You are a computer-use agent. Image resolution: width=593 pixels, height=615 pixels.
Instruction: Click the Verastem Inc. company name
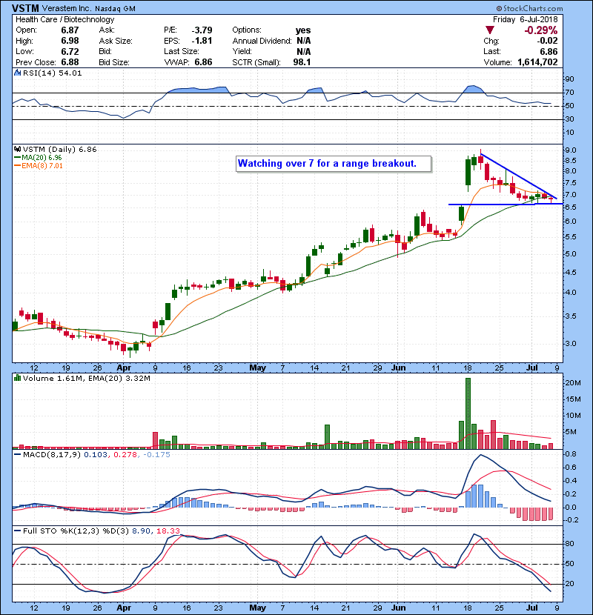tap(66, 9)
